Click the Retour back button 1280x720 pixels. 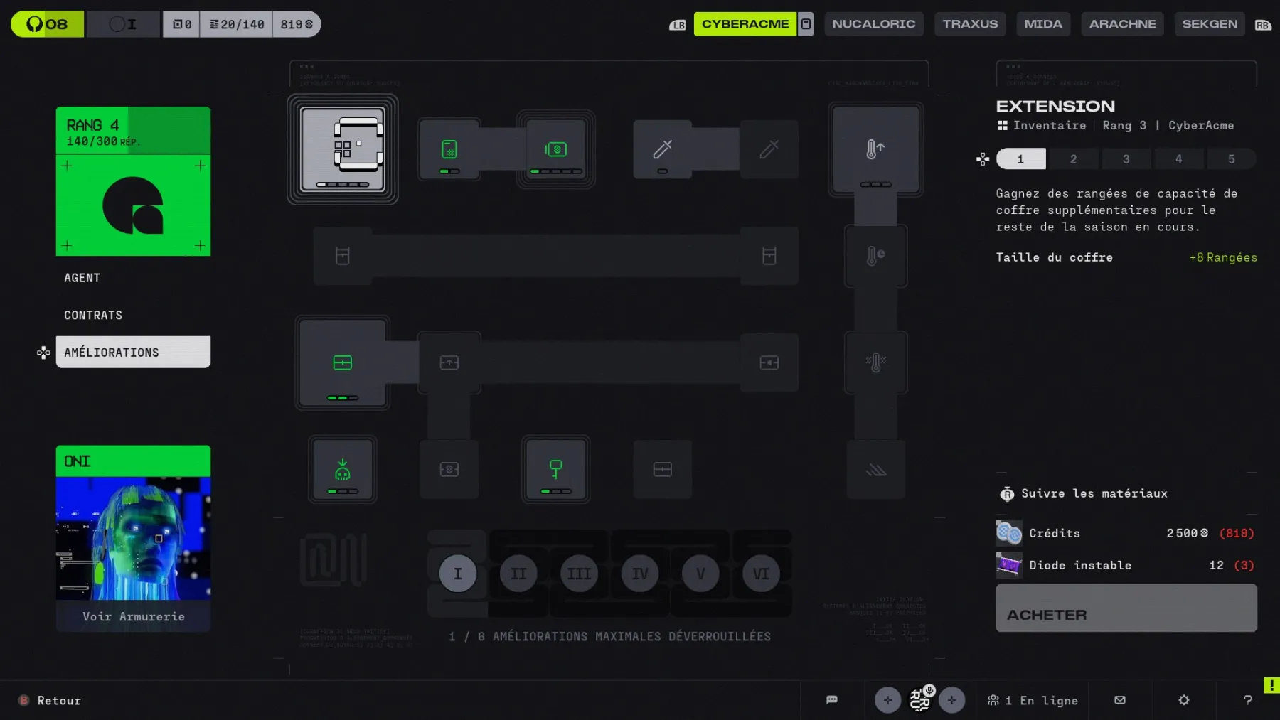click(58, 701)
